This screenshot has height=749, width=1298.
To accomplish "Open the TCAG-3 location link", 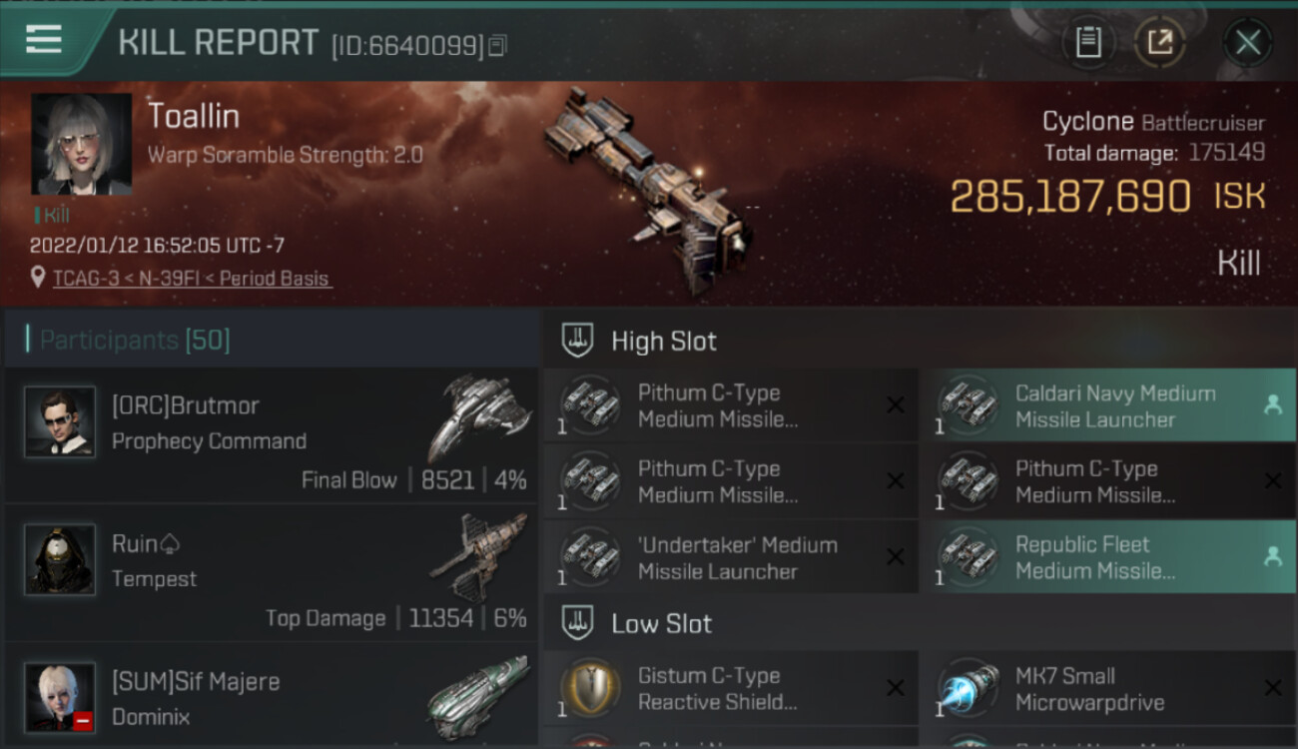I will coord(192,279).
